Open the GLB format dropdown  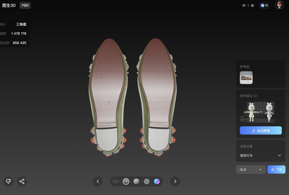[x=251, y=169]
